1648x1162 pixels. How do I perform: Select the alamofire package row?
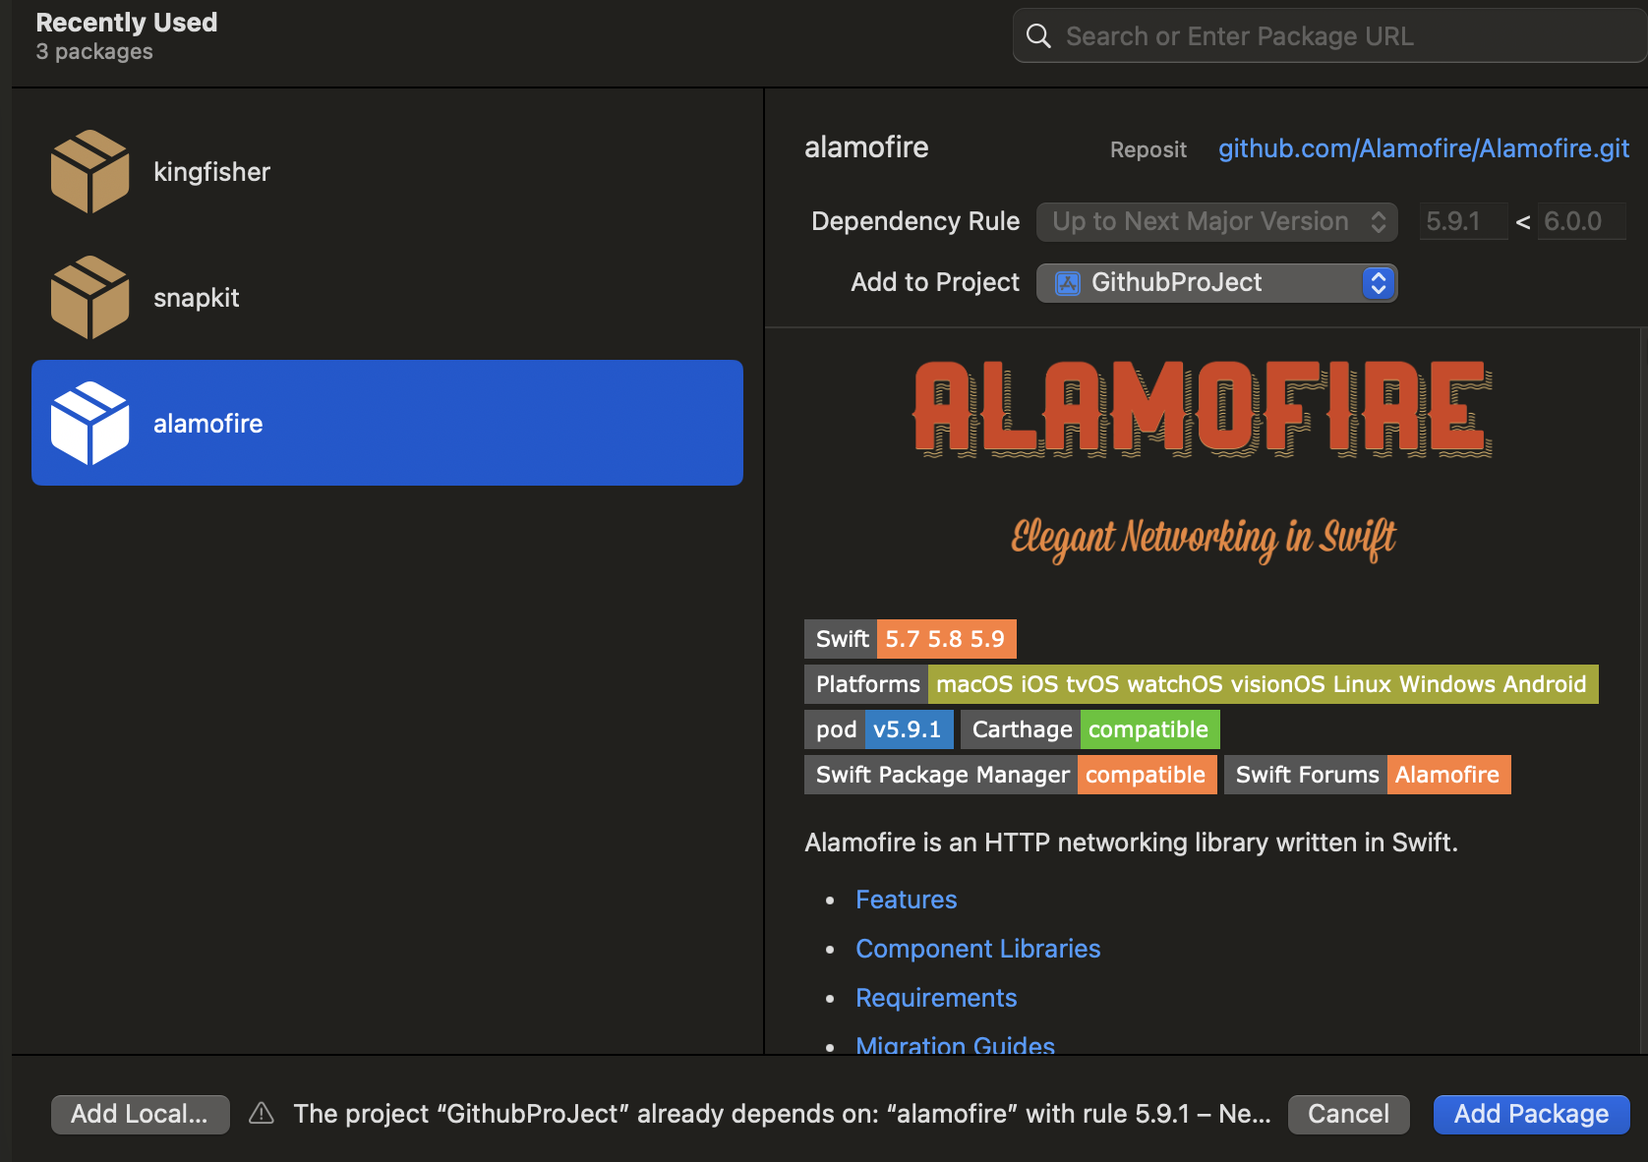click(x=387, y=423)
